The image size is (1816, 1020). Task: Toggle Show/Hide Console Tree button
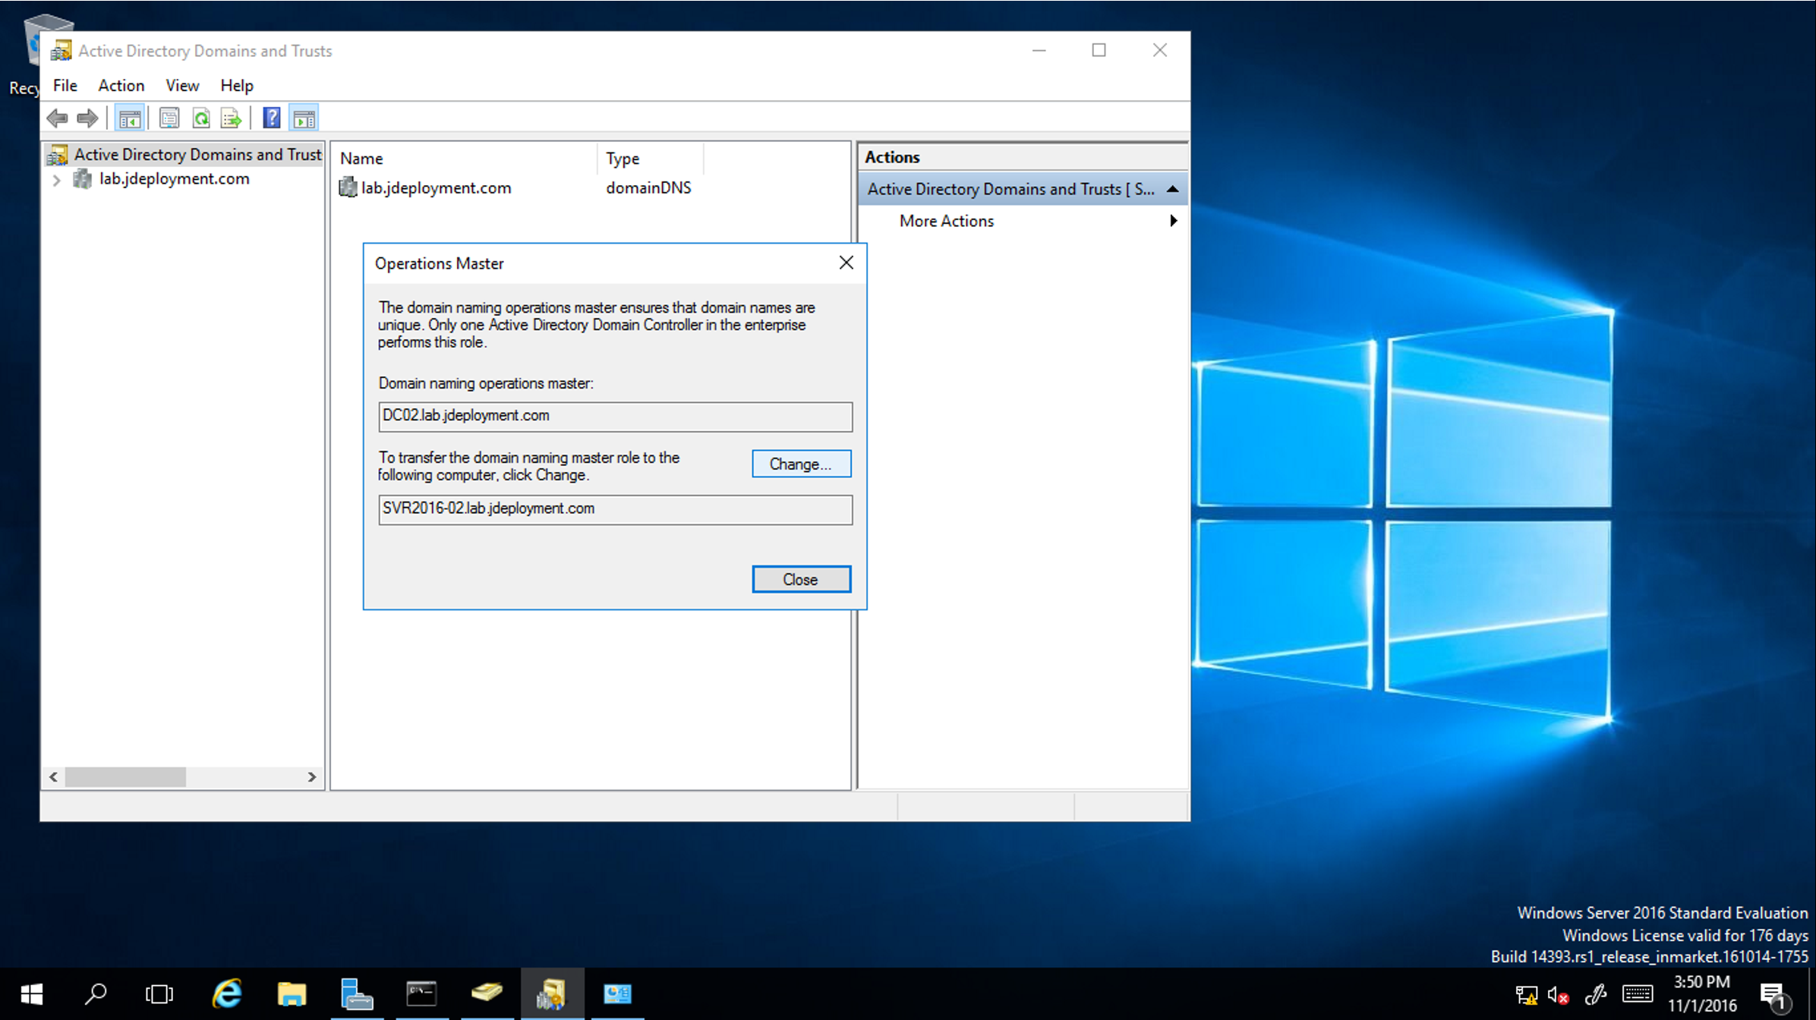130,118
